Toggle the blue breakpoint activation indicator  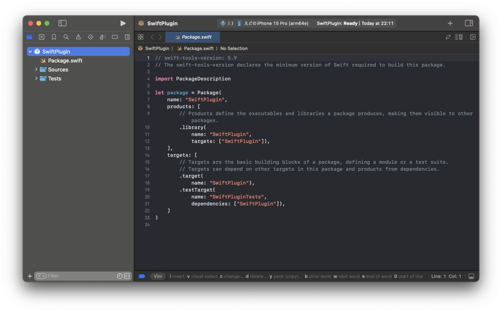coord(142,276)
